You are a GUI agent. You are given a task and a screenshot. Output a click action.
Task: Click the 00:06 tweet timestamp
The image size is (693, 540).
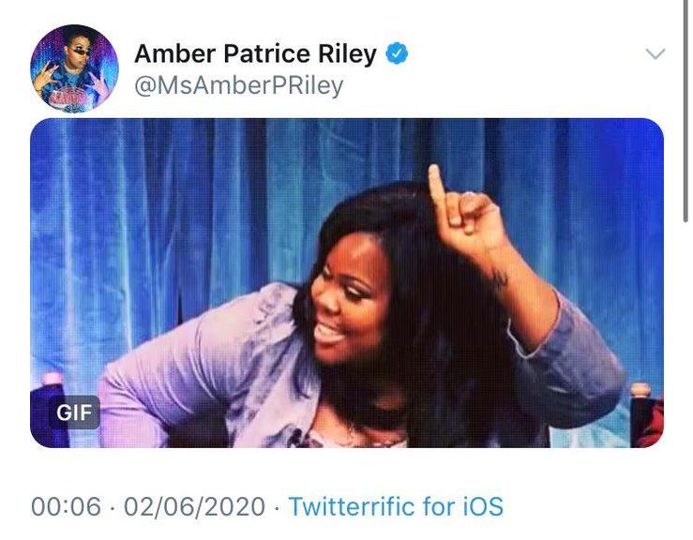[x=66, y=506]
